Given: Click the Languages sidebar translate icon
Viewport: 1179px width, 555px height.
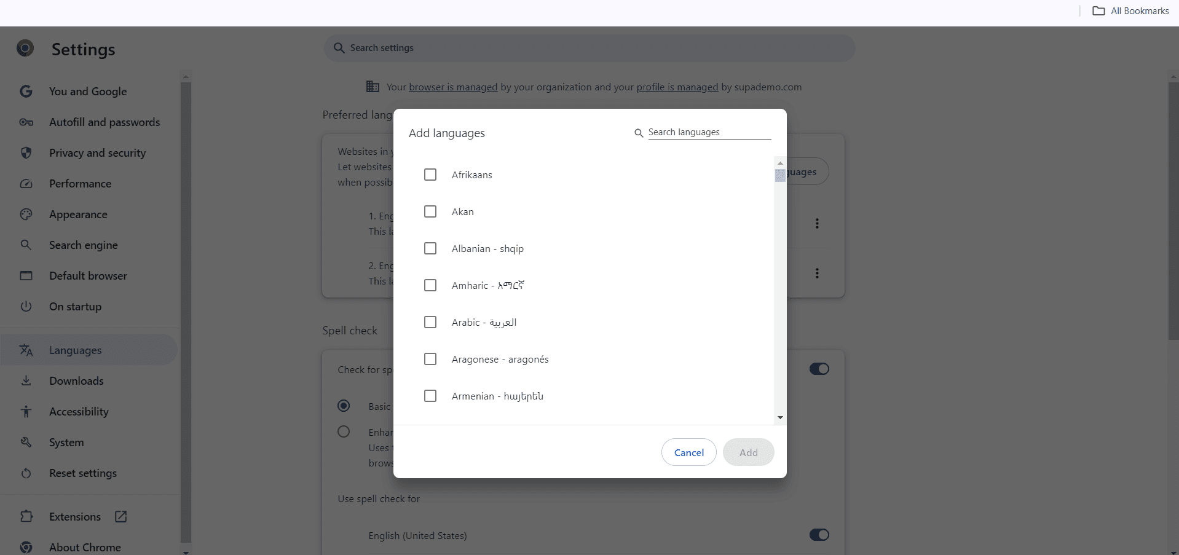Looking at the screenshot, I should pos(26,350).
